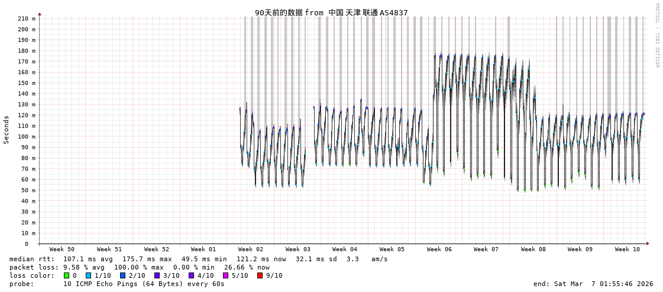Click the Week 10 x-axis label

pos(627,249)
